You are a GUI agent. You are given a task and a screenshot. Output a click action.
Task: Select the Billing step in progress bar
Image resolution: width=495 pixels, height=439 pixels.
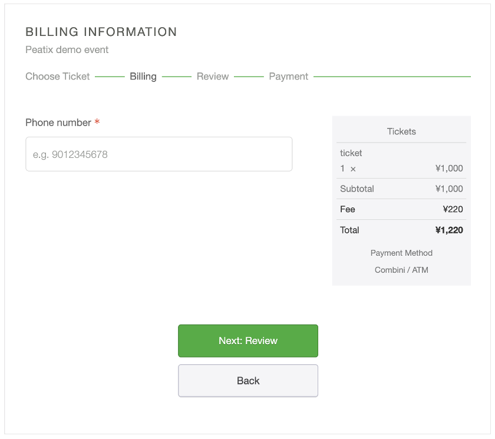click(x=143, y=77)
